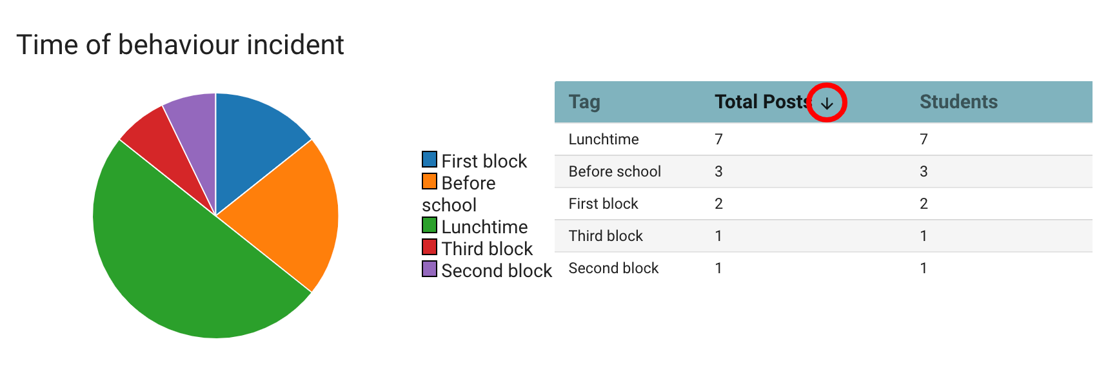Sort by the Total Posts column header
This screenshot has height=366, width=1108.
(762, 102)
